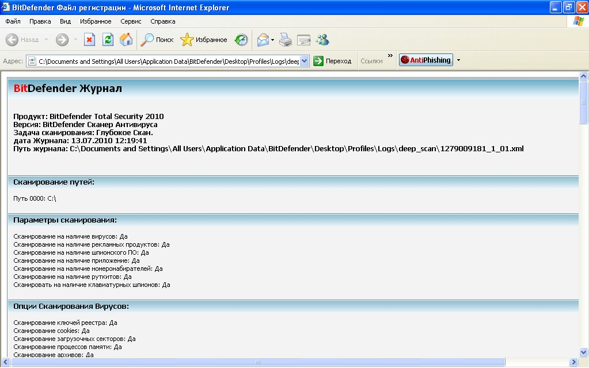Screen dimensions: 589x368
Task: Open the Messenger people icon
Action: point(322,40)
